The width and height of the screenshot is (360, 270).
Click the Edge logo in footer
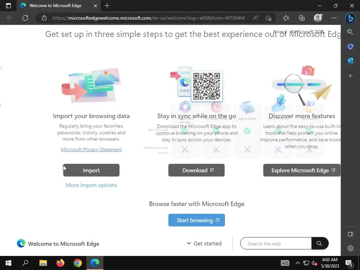coord(21,243)
